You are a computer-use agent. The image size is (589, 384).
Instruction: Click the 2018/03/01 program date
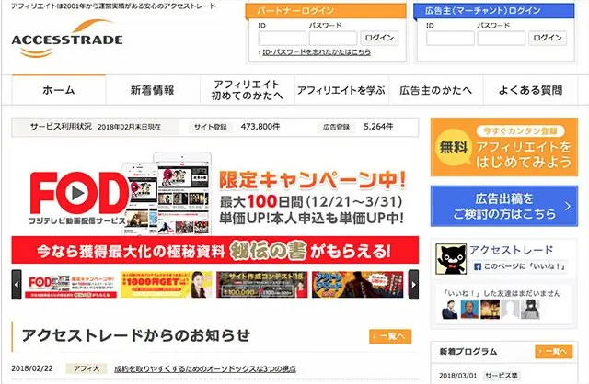(458, 376)
